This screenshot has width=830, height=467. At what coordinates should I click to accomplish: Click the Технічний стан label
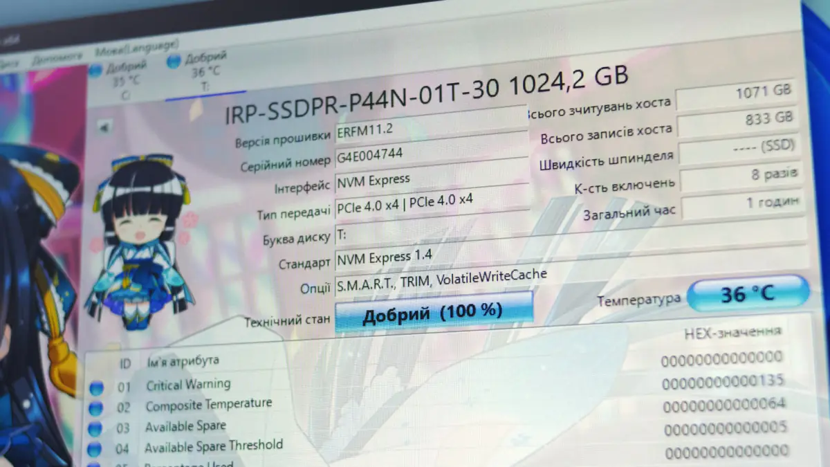tap(287, 321)
